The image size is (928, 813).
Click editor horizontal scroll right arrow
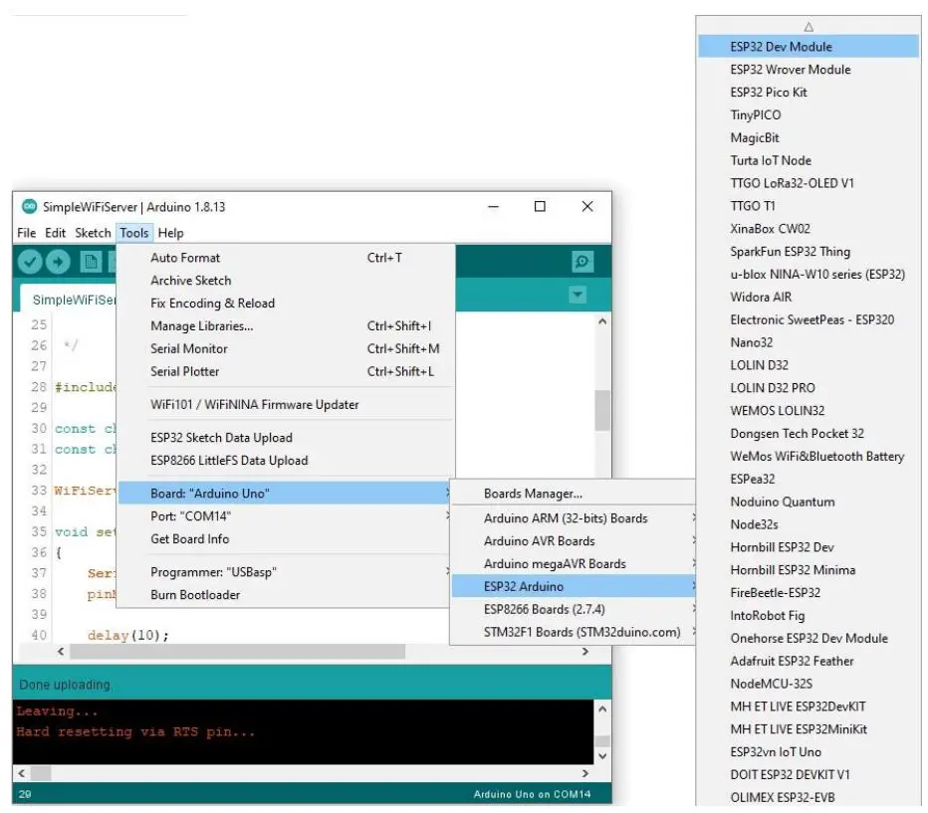pos(585,652)
